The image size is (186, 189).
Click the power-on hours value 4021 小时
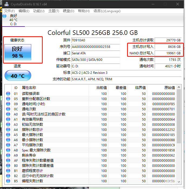[168, 66]
